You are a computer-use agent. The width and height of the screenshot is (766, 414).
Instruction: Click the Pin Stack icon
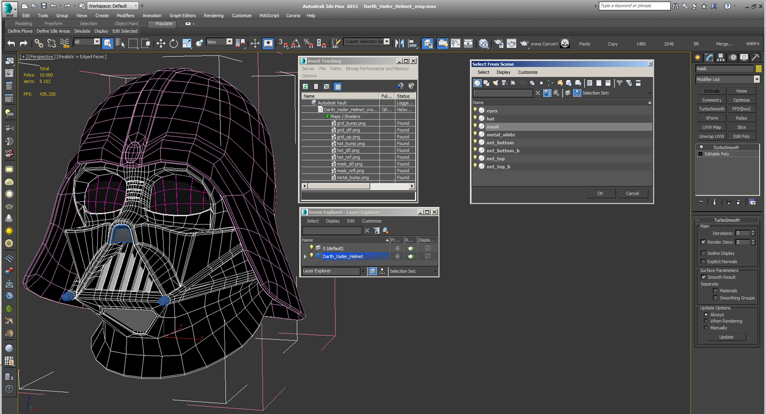700,202
